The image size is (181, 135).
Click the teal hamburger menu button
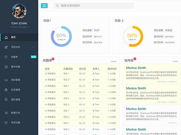coord(44,6)
